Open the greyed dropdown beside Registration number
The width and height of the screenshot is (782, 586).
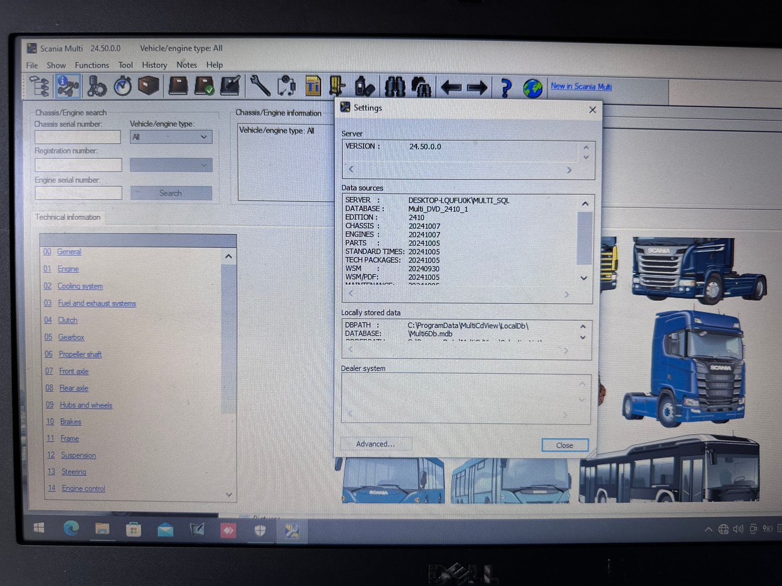pyautogui.click(x=171, y=165)
